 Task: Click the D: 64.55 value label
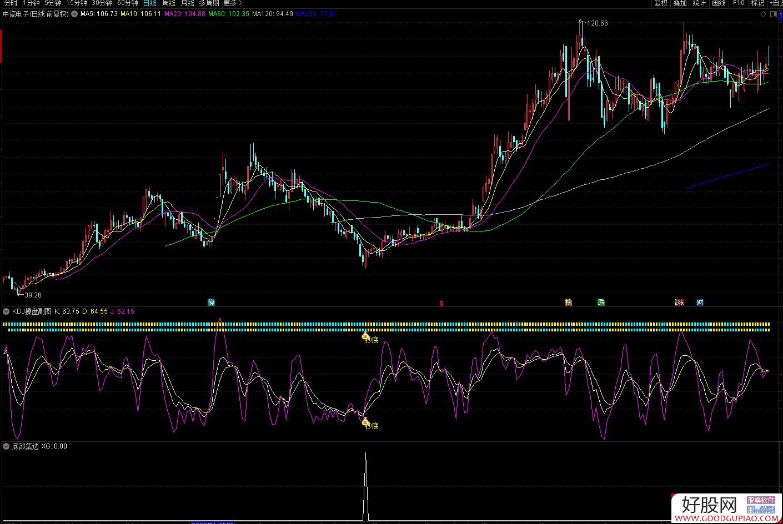tap(95, 311)
